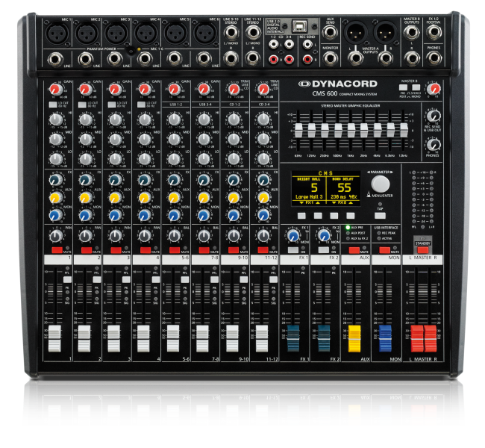The image size is (485, 448).
Task: Click the red Master R fader
Action: pos(431,338)
